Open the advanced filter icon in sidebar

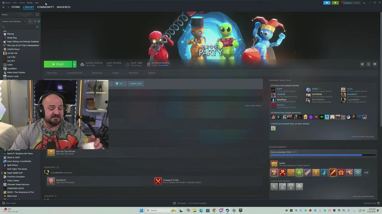point(37,27)
